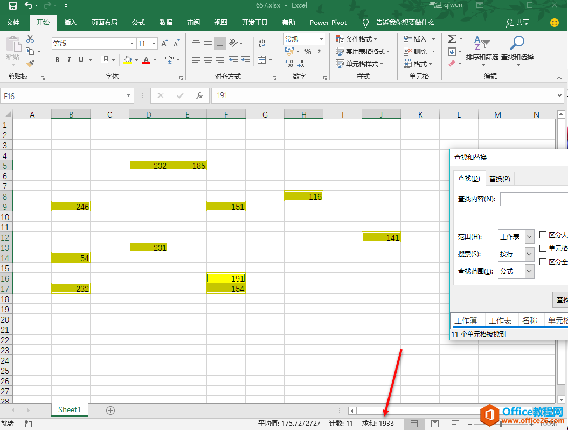This screenshot has width=568, height=430.
Task: Switch to Page Layout view icon
Action: pyautogui.click(x=435, y=424)
